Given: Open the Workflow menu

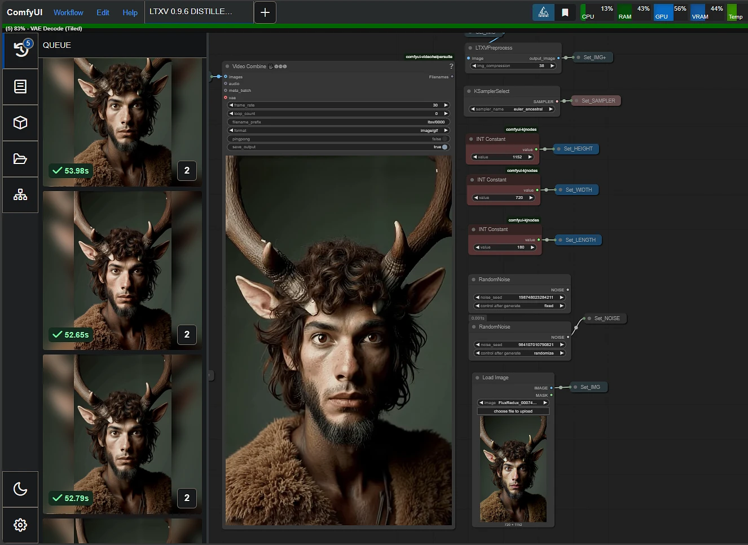Looking at the screenshot, I should tap(68, 12).
